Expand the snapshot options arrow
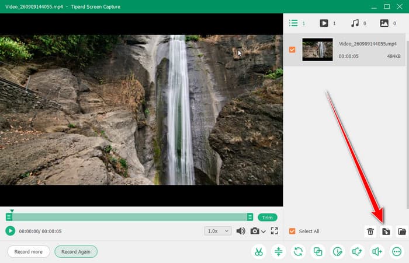This screenshot has height=263, width=409. pos(263,232)
